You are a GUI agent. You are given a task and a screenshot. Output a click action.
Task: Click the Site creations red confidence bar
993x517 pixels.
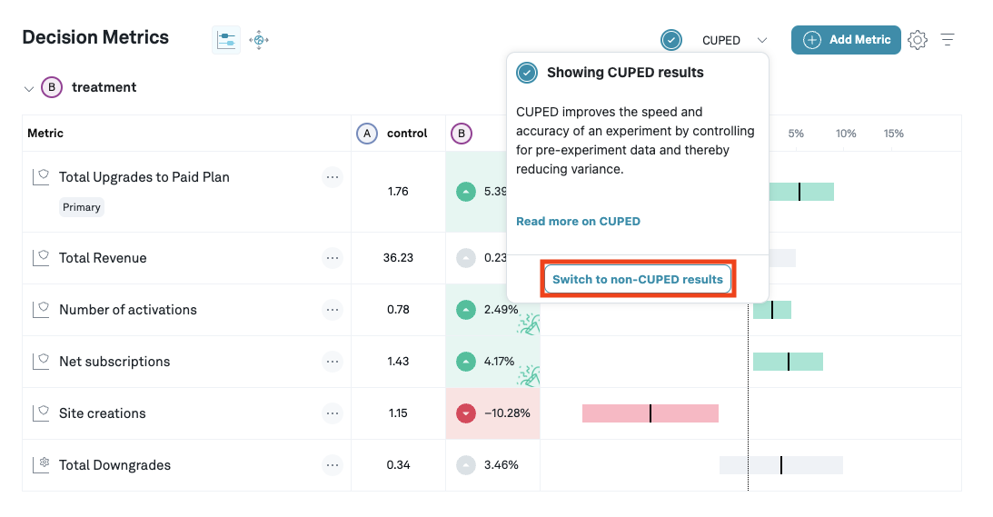pos(650,413)
